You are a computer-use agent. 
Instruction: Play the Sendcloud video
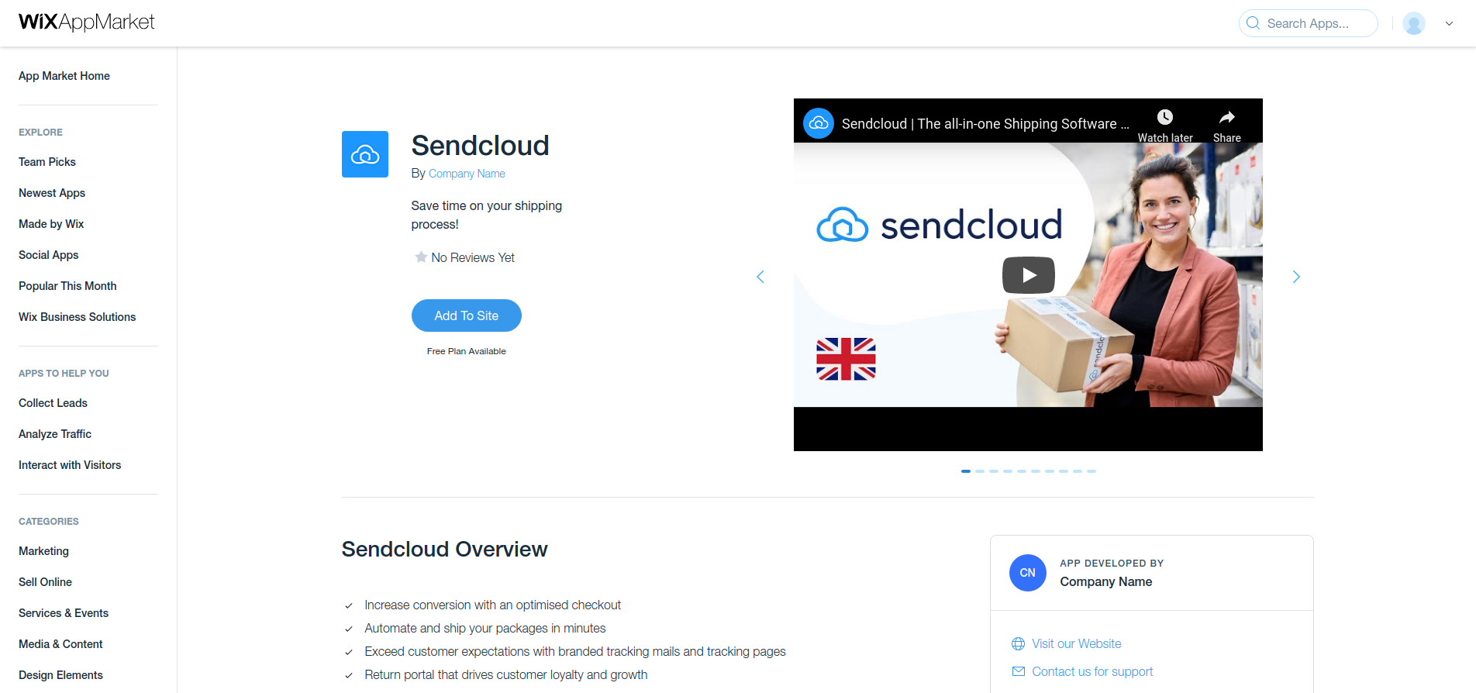[1029, 275]
